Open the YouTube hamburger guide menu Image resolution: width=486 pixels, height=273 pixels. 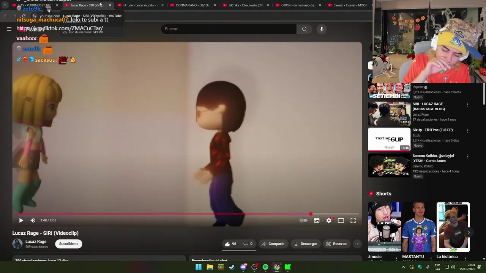[x=9, y=29]
